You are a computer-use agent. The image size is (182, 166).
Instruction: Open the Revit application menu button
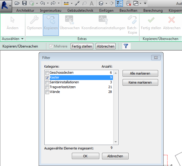click(x=6, y=4)
